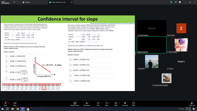Viewport: 197px width, 111px height.
Task: Select orange Z avatar participant tile
Action: point(181,28)
